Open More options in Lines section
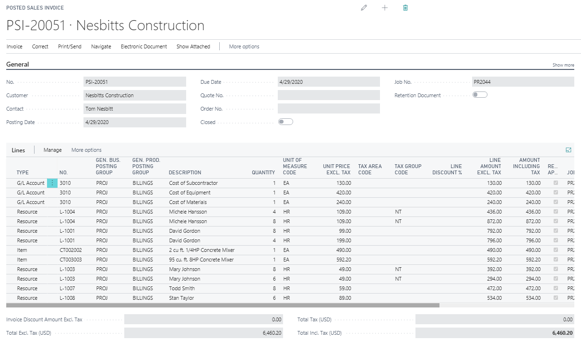Viewport: 581px width, 352px height. [x=86, y=150]
